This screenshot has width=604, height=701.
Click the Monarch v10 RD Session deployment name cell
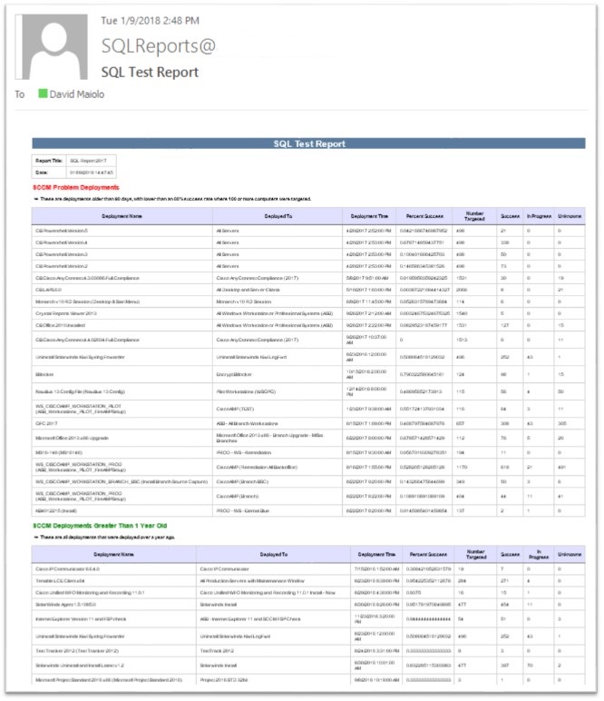click(122, 301)
